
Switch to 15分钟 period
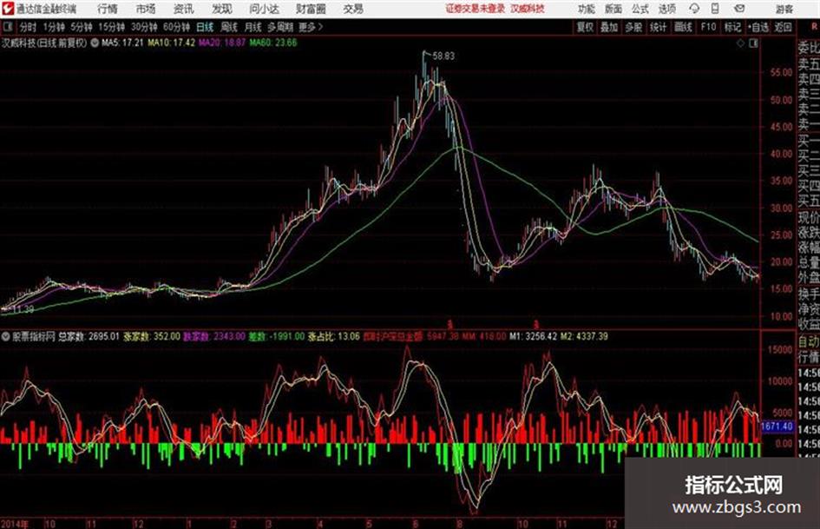[111, 27]
